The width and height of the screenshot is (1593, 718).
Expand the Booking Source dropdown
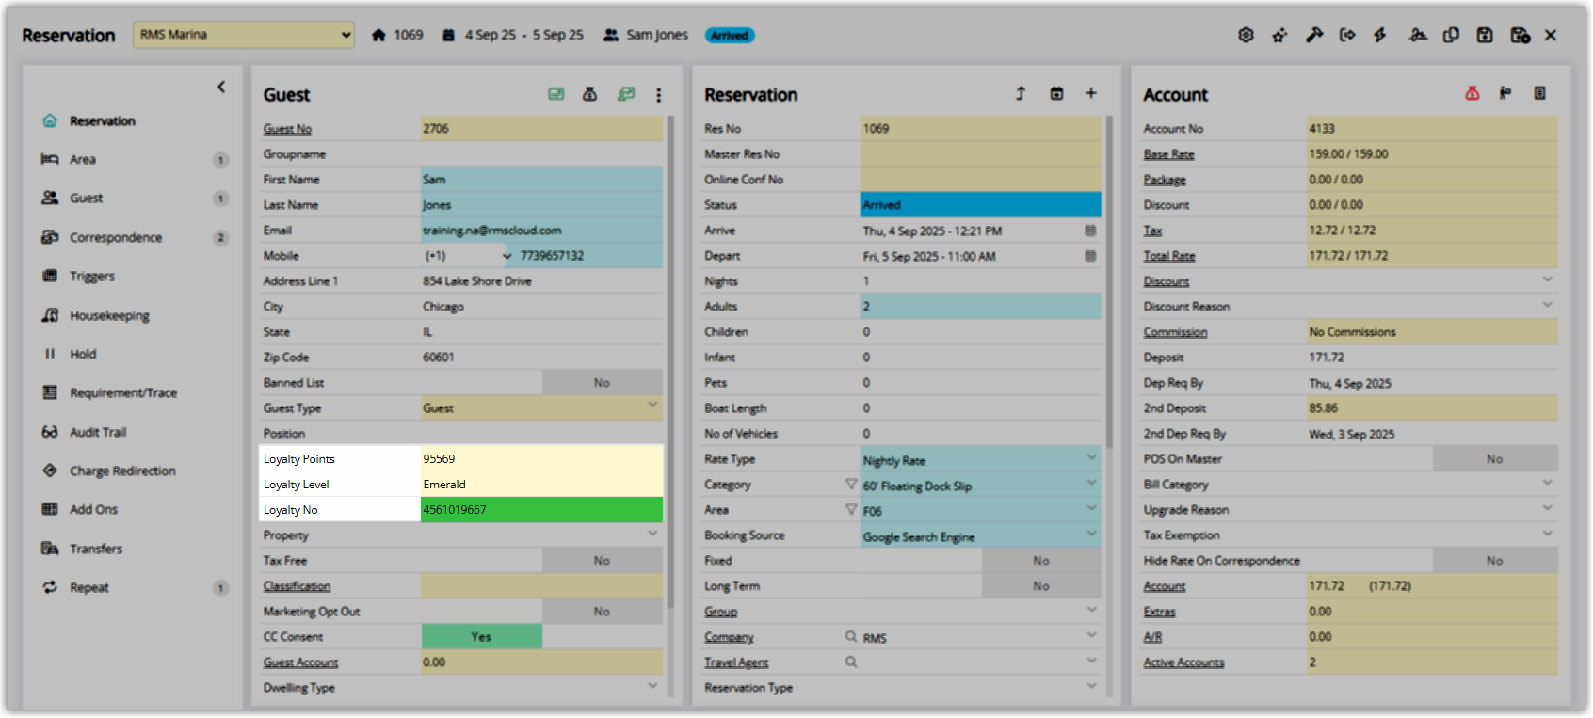(x=1091, y=534)
